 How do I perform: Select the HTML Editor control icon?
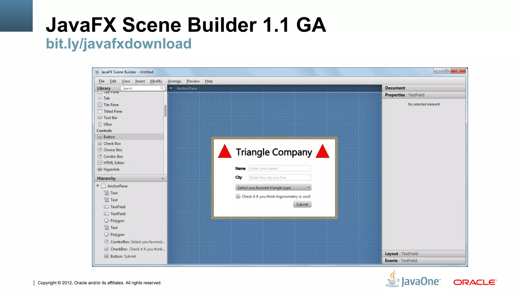click(100, 163)
